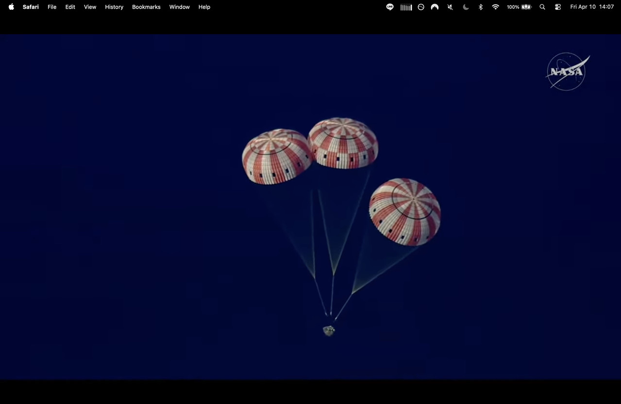Screen dimensions: 621x404
Task: Click the NASA video playing in Safari
Action: click(310, 206)
